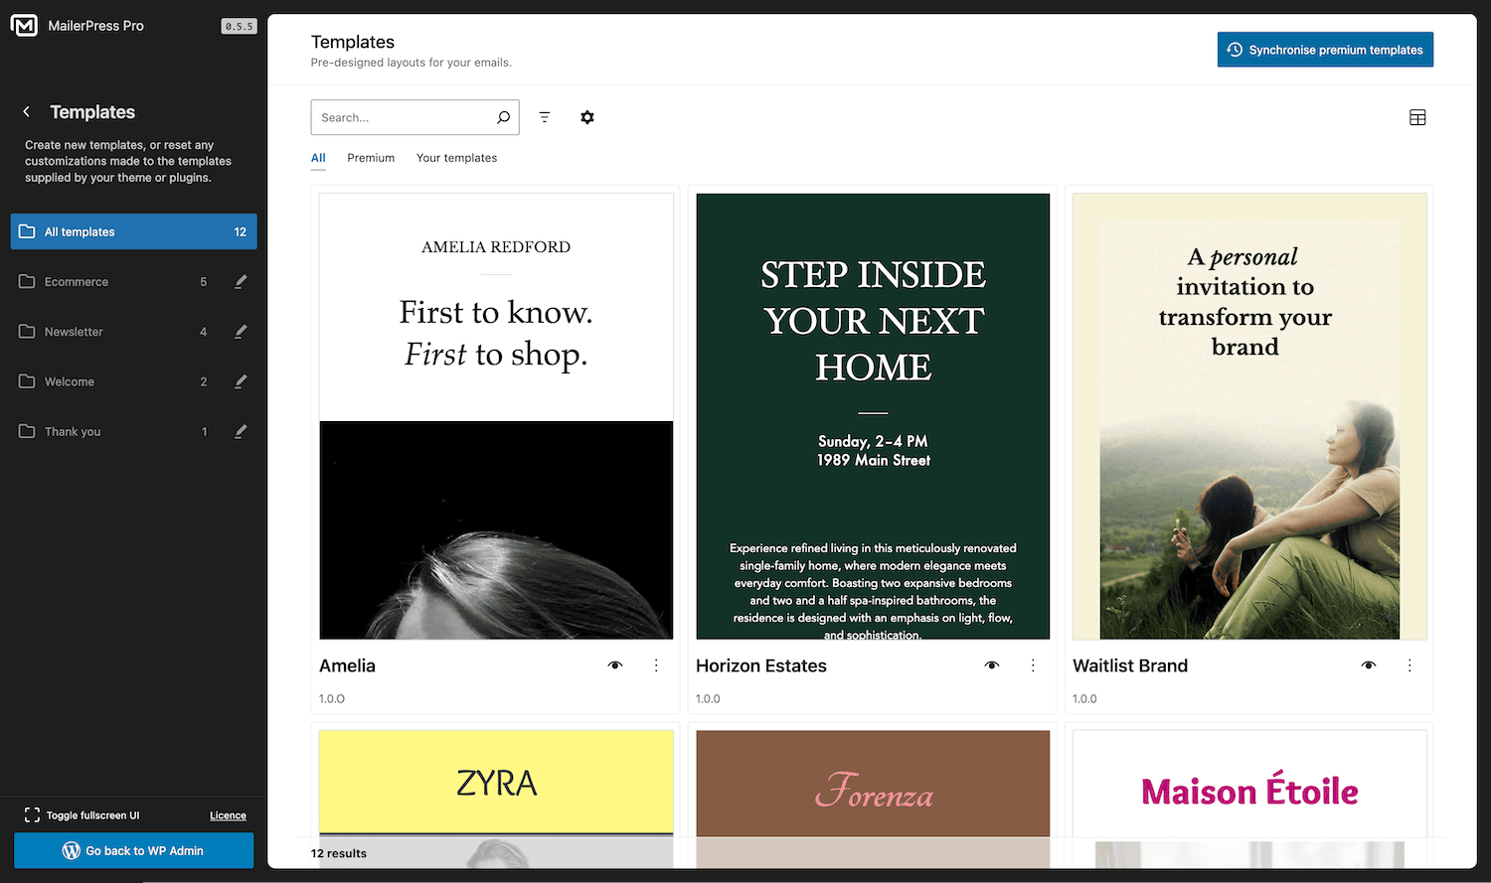Preview Amelia using its eye icon
This screenshot has height=883, width=1491.
tap(615, 664)
